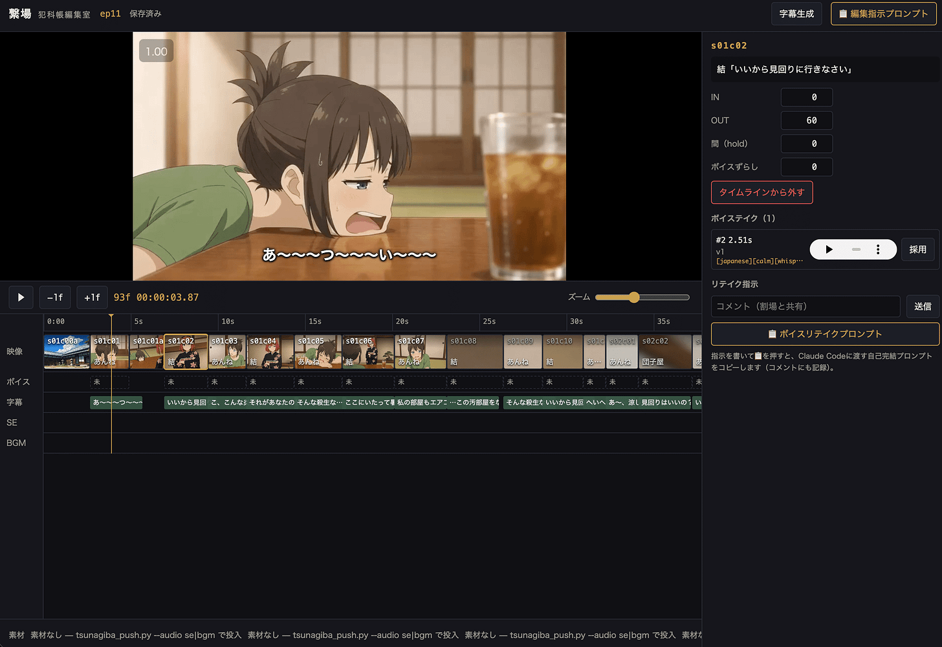Click the 1.00 badge on the preview

pyautogui.click(x=156, y=51)
